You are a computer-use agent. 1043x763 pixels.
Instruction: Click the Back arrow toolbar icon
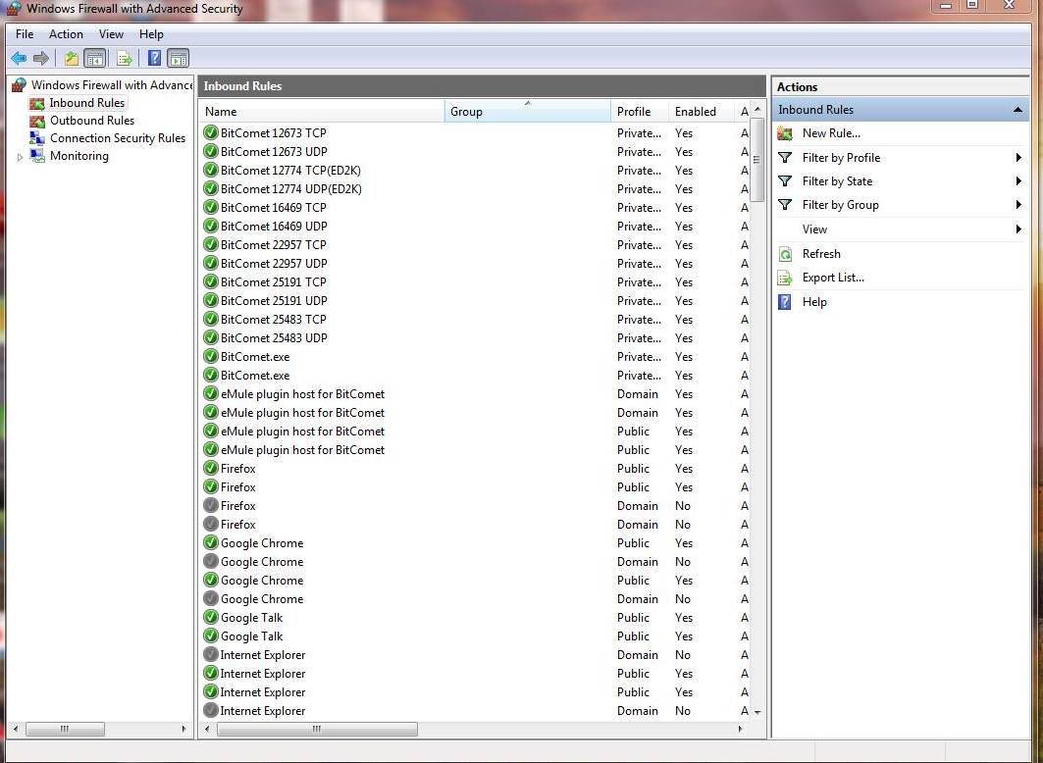tap(19, 59)
